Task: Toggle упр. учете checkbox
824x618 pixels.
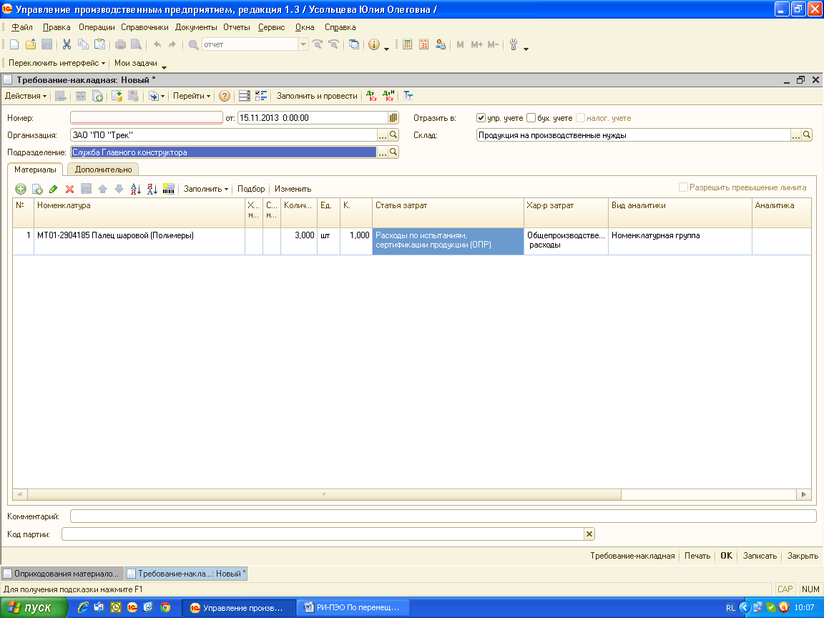Action: (481, 118)
